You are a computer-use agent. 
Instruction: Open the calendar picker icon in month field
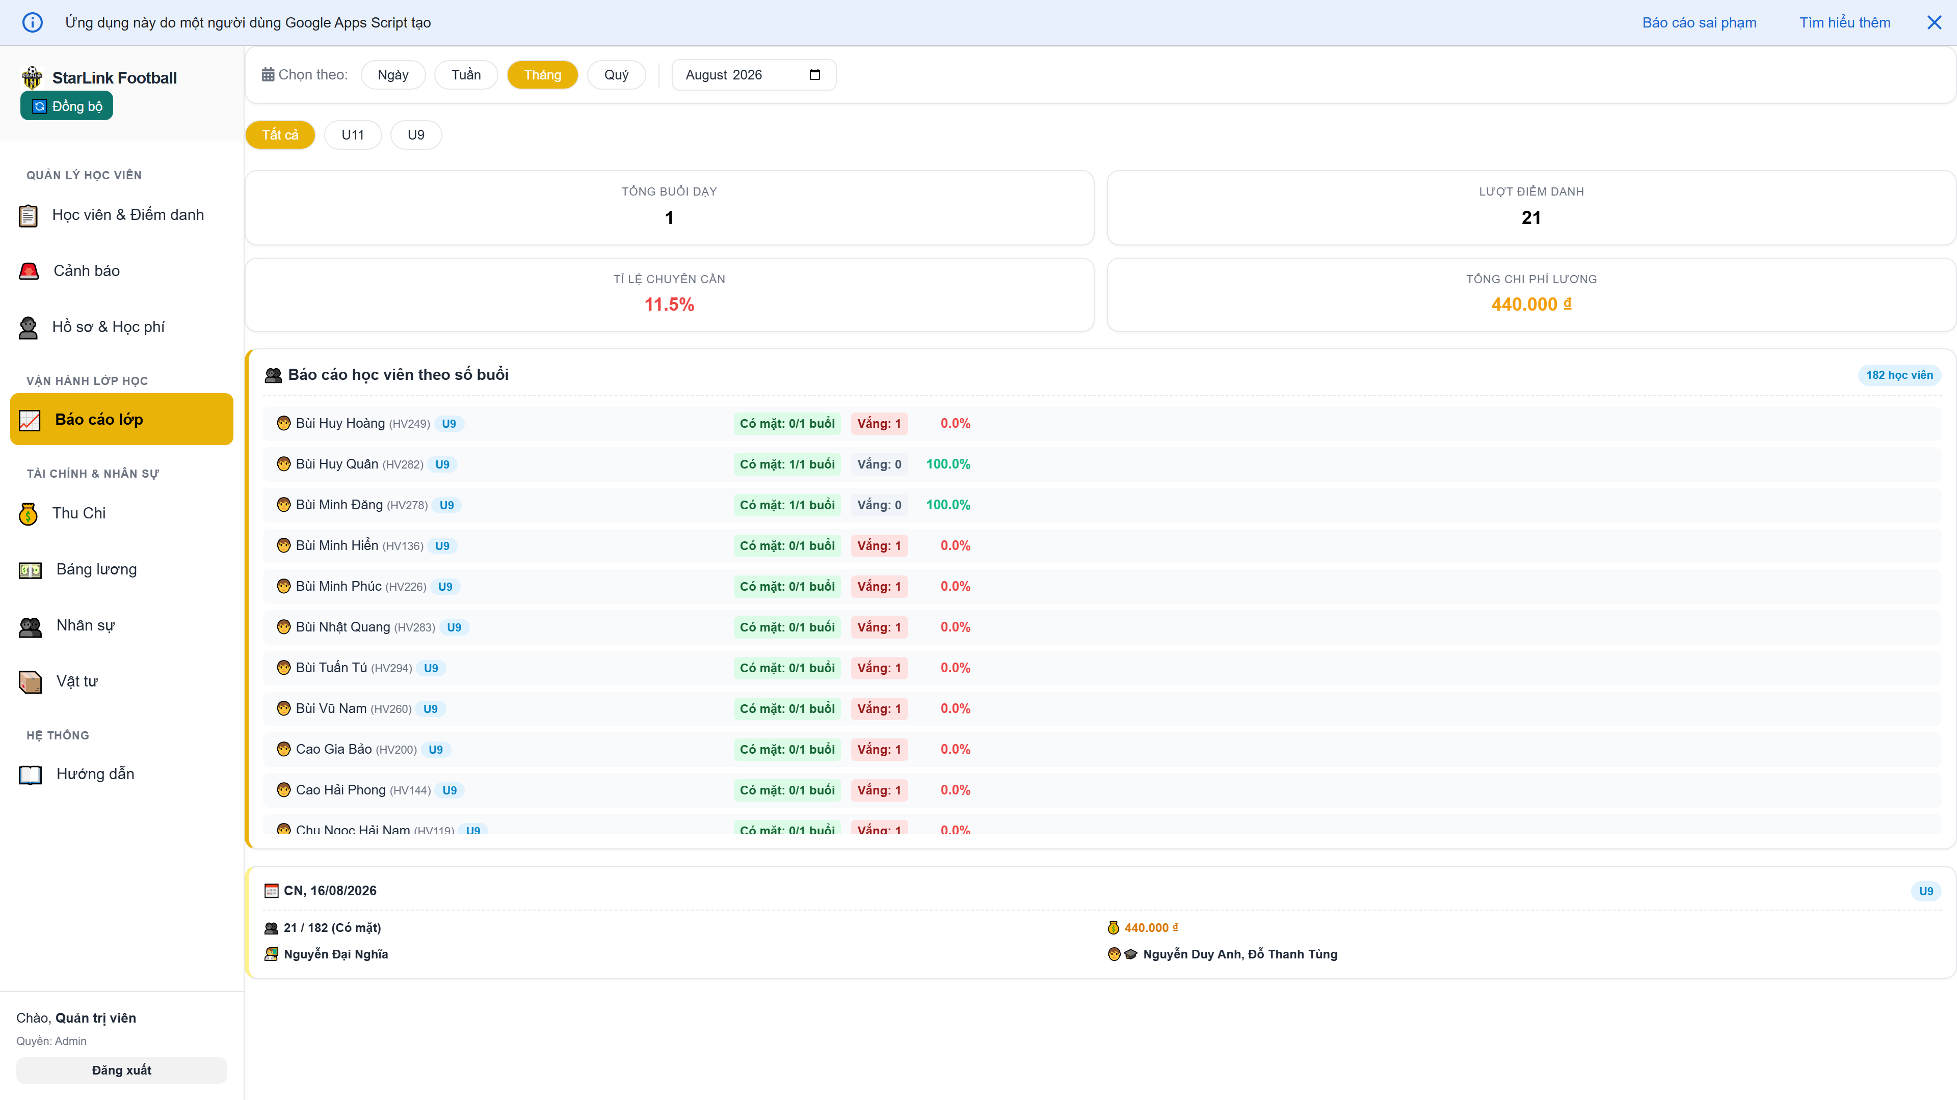[815, 74]
